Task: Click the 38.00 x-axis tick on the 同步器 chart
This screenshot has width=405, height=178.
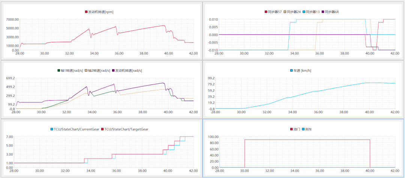Action: click(345, 53)
